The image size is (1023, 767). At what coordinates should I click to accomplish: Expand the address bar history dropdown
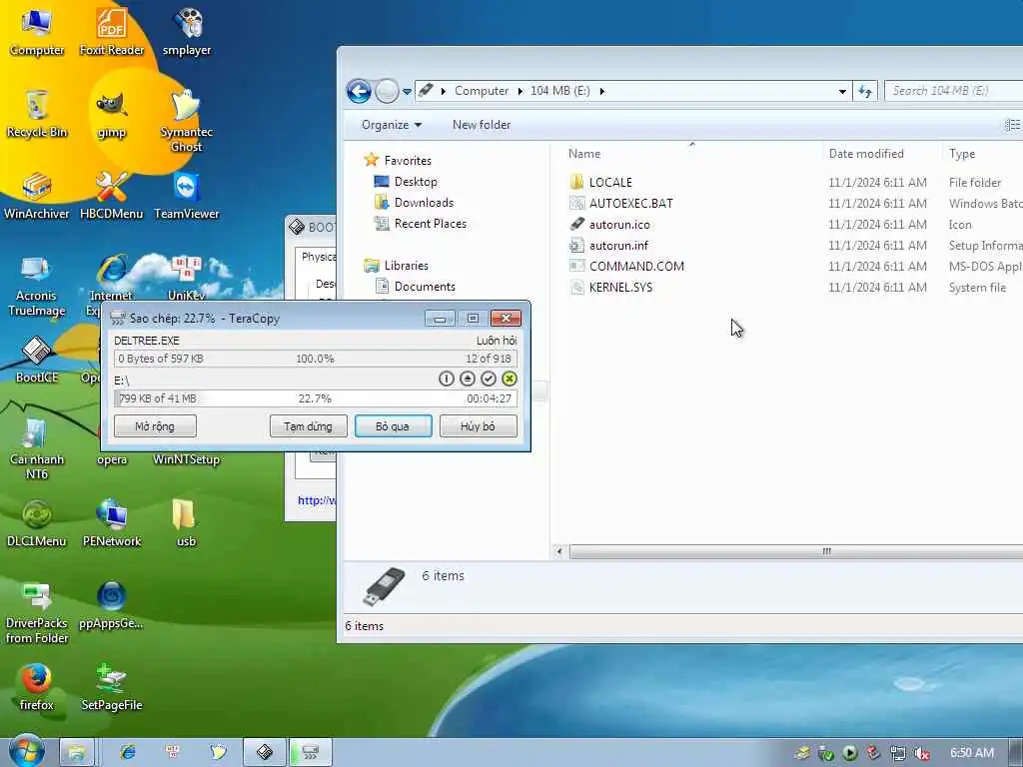tap(842, 91)
